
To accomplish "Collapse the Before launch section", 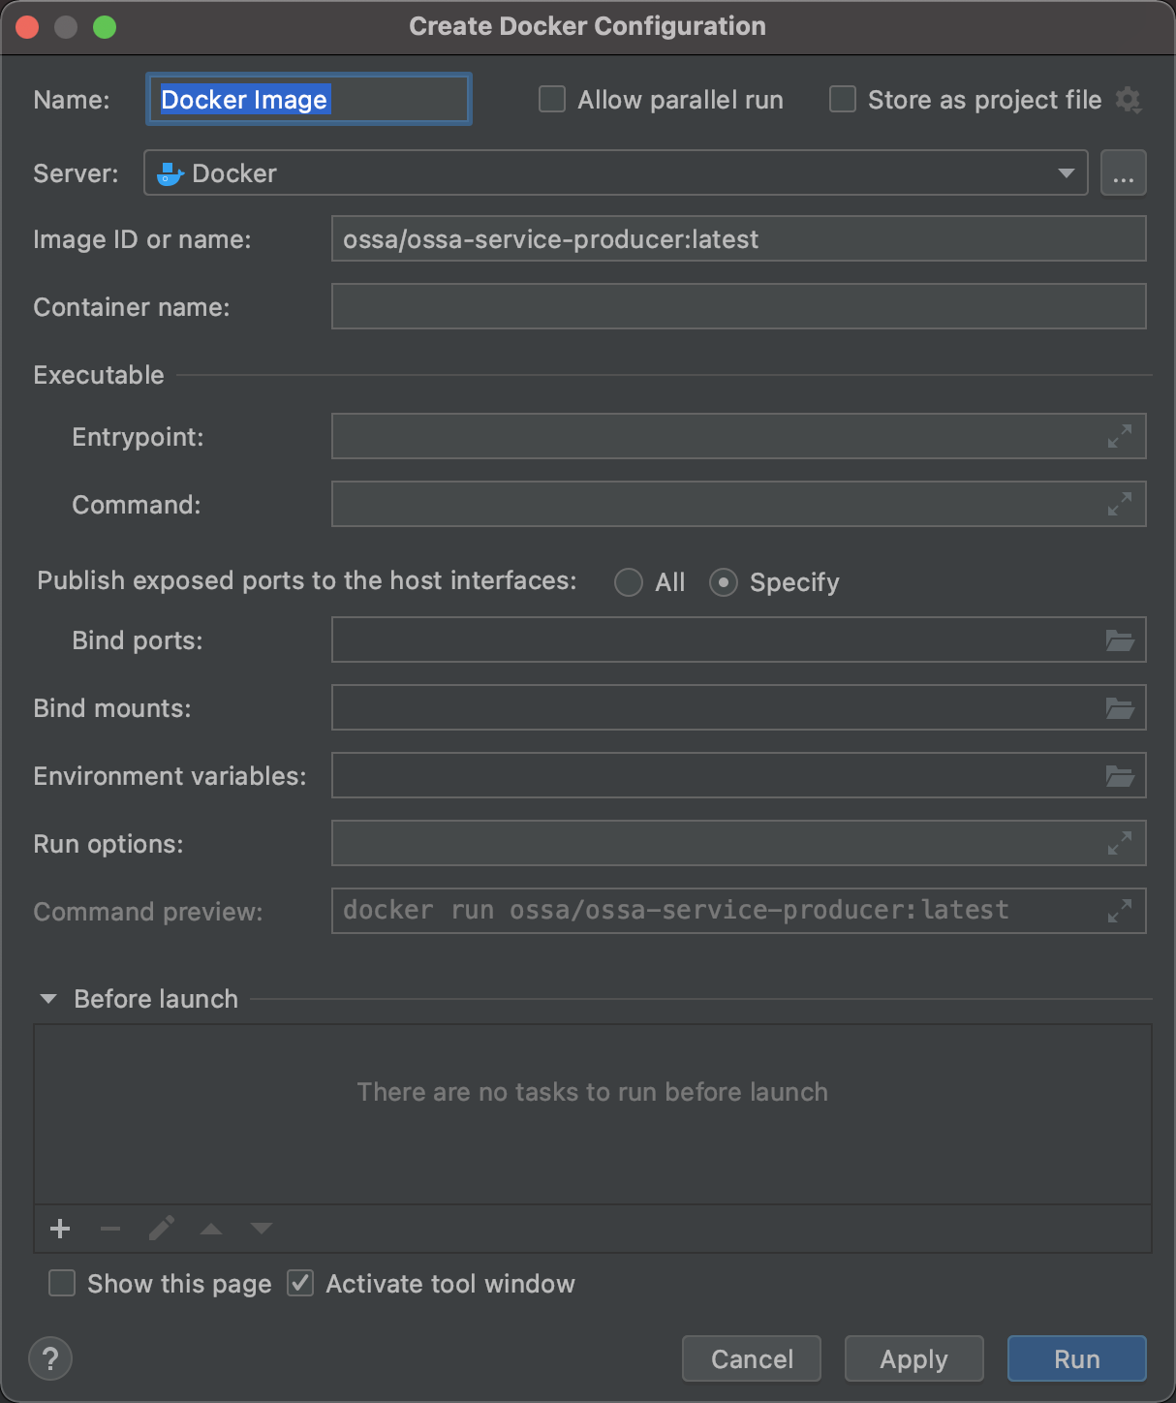I will pyautogui.click(x=48, y=999).
